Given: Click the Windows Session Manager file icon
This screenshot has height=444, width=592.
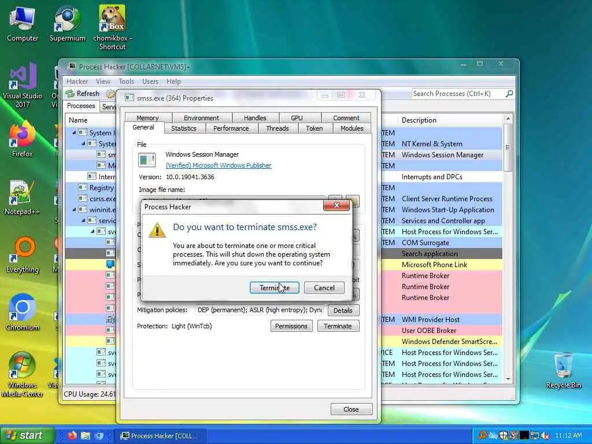Looking at the screenshot, I should pyautogui.click(x=146, y=160).
